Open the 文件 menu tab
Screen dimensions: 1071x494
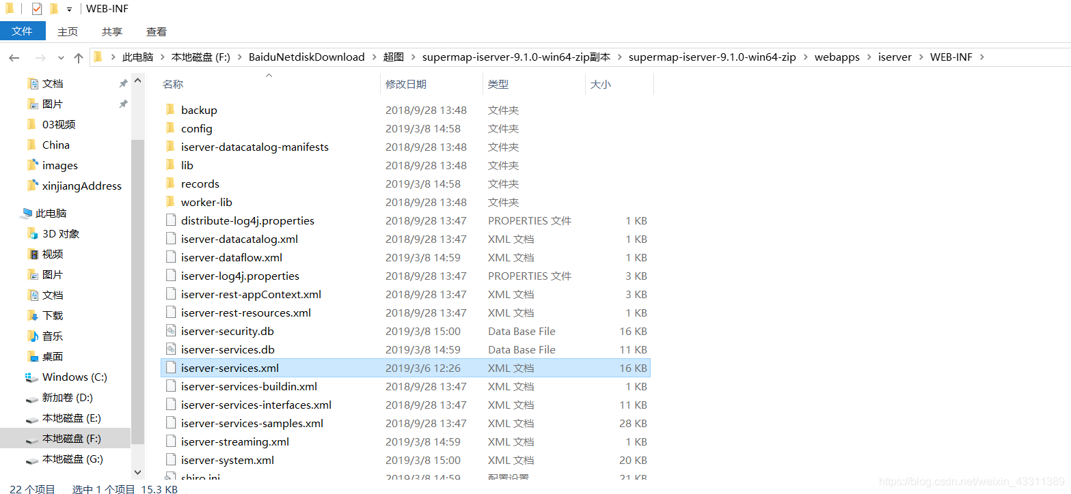click(x=23, y=31)
